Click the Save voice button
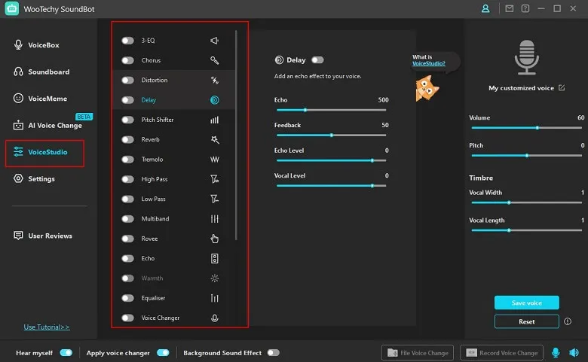 (x=526, y=303)
